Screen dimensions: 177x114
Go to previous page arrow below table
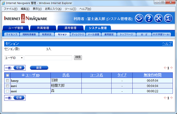tap(165, 98)
